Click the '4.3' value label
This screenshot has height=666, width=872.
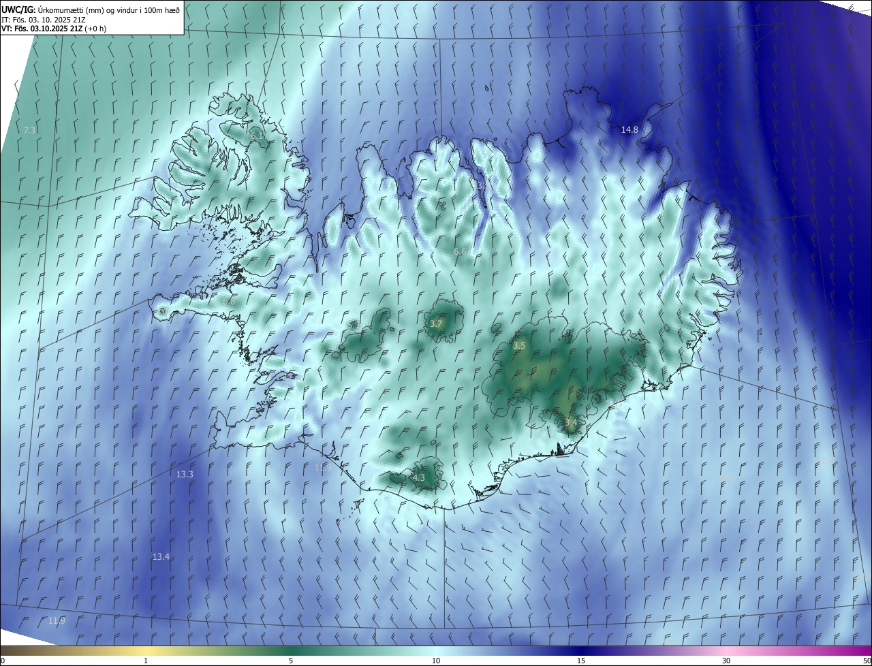click(419, 478)
